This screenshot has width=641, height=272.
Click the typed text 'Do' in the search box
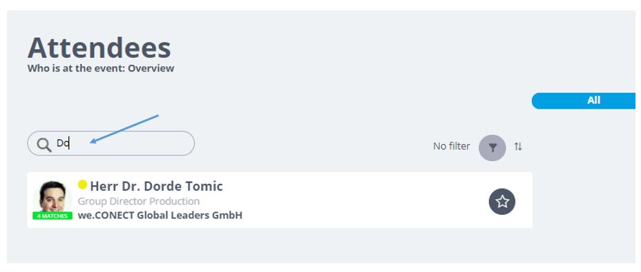tap(63, 143)
